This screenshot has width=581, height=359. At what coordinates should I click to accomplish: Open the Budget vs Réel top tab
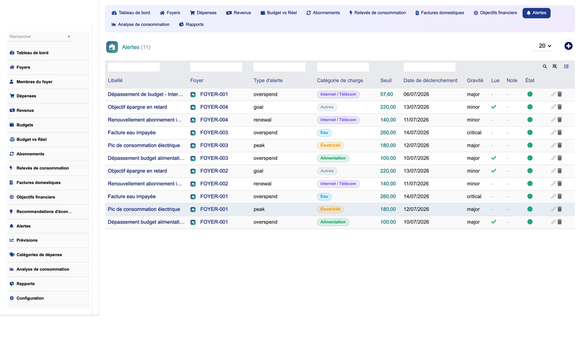(278, 13)
